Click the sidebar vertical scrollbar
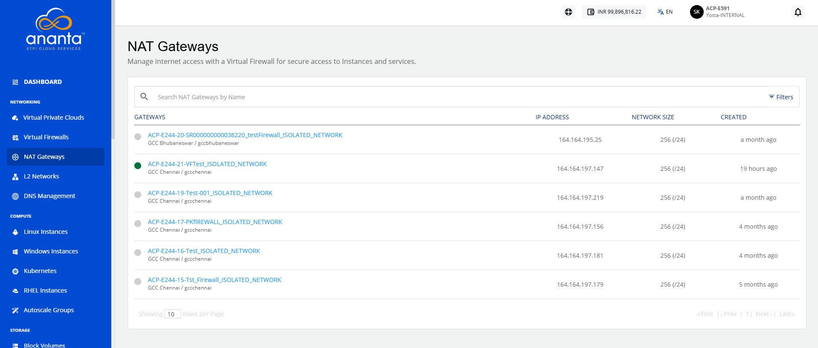This screenshot has width=818, height=348. (113, 69)
